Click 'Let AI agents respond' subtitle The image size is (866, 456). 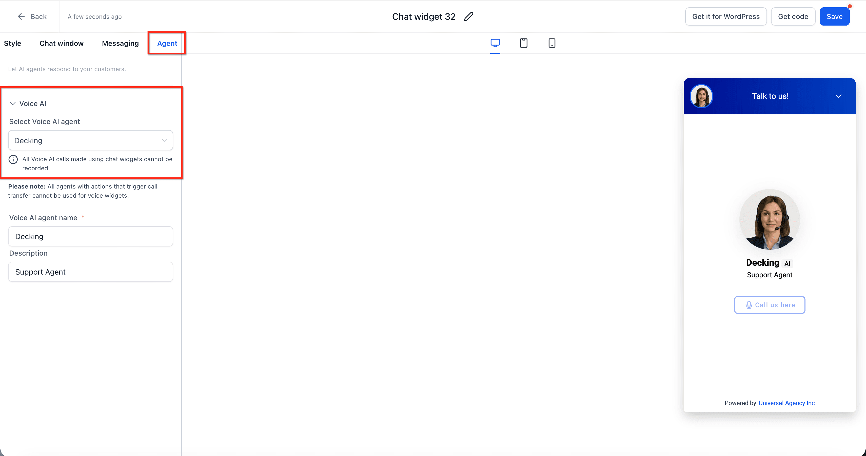pos(67,69)
